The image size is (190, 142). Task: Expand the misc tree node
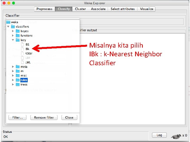pos(13,75)
